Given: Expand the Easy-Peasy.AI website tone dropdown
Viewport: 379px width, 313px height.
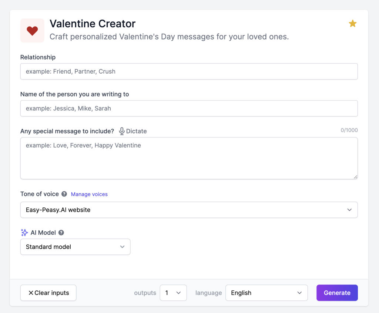Looking at the screenshot, I should (189, 210).
